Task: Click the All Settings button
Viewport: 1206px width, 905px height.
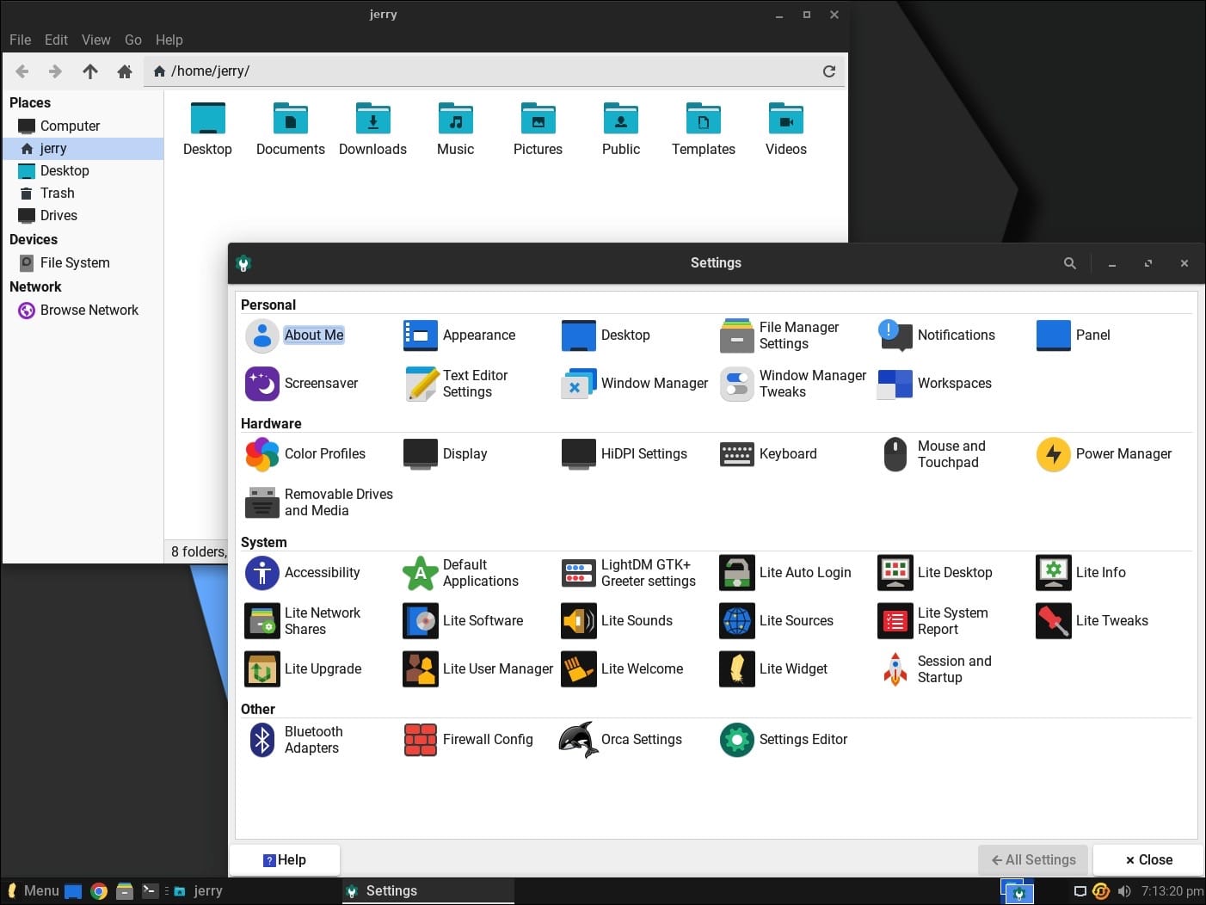Action: [1032, 859]
